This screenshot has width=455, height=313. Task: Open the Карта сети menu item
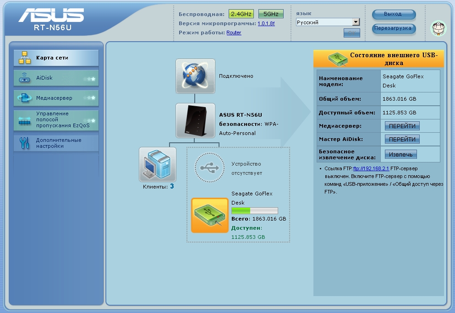click(x=56, y=58)
